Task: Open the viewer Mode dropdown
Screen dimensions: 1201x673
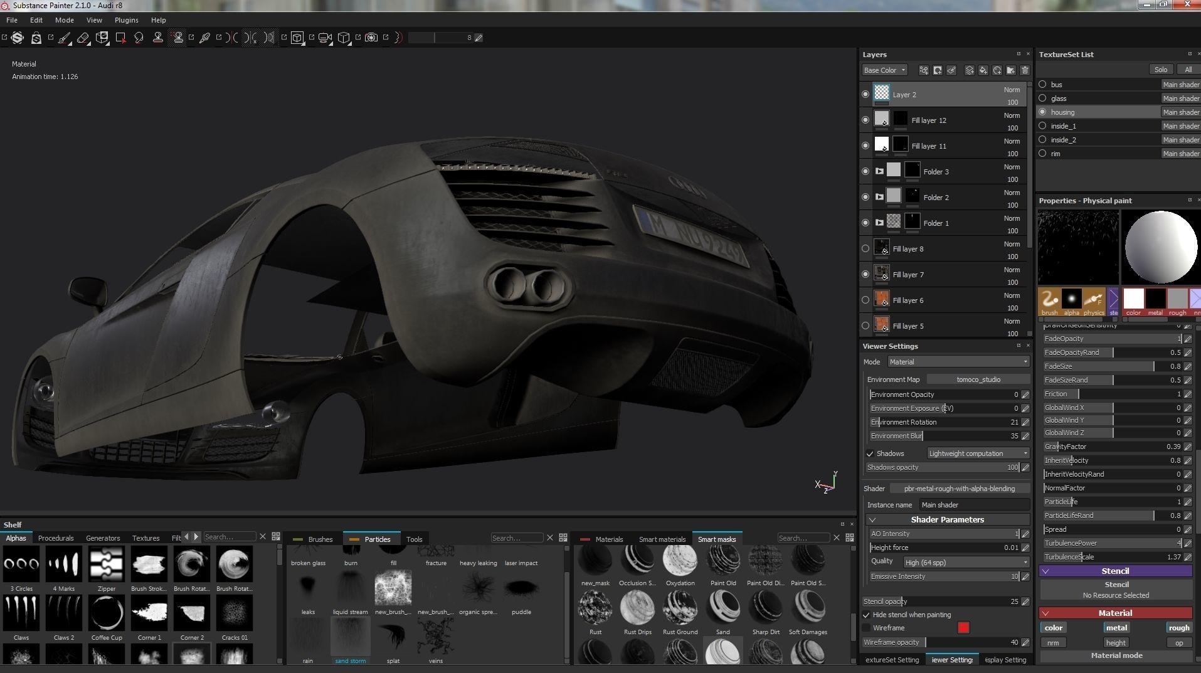Action: [x=958, y=362]
